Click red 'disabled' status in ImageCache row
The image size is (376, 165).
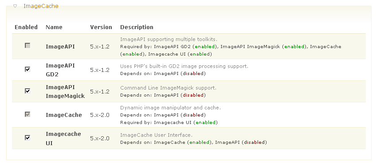[193, 115]
